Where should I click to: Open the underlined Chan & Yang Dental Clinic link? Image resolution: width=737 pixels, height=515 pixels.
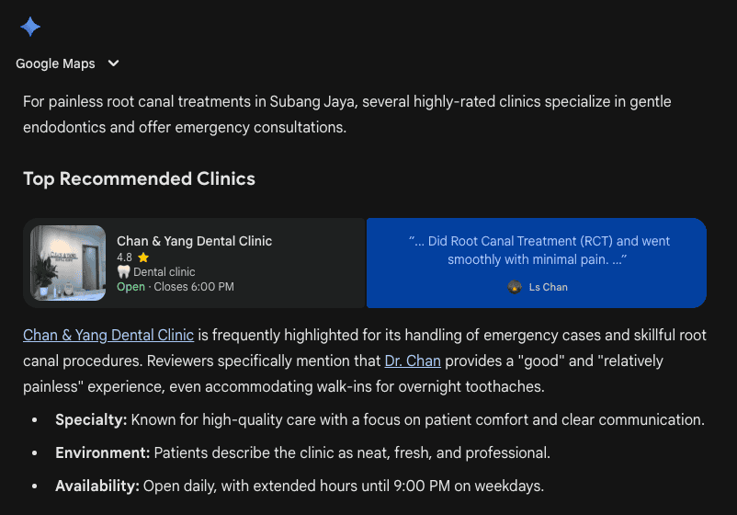click(108, 335)
